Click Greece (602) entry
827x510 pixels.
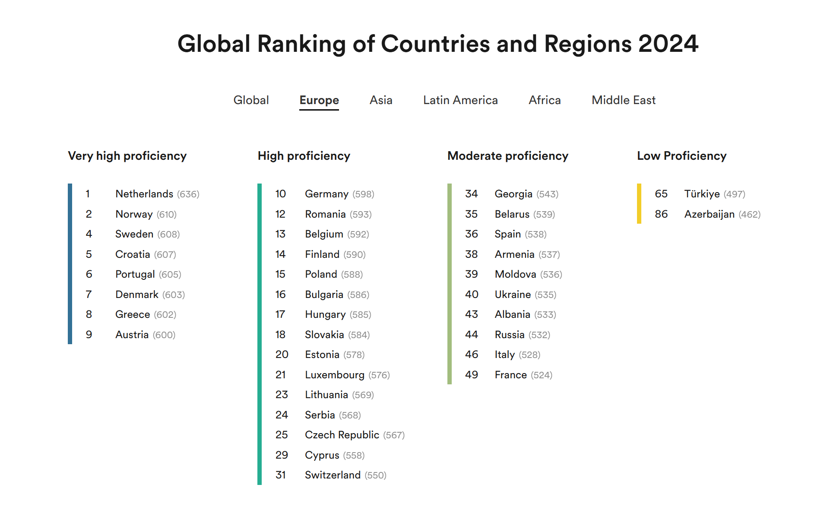coord(146,314)
